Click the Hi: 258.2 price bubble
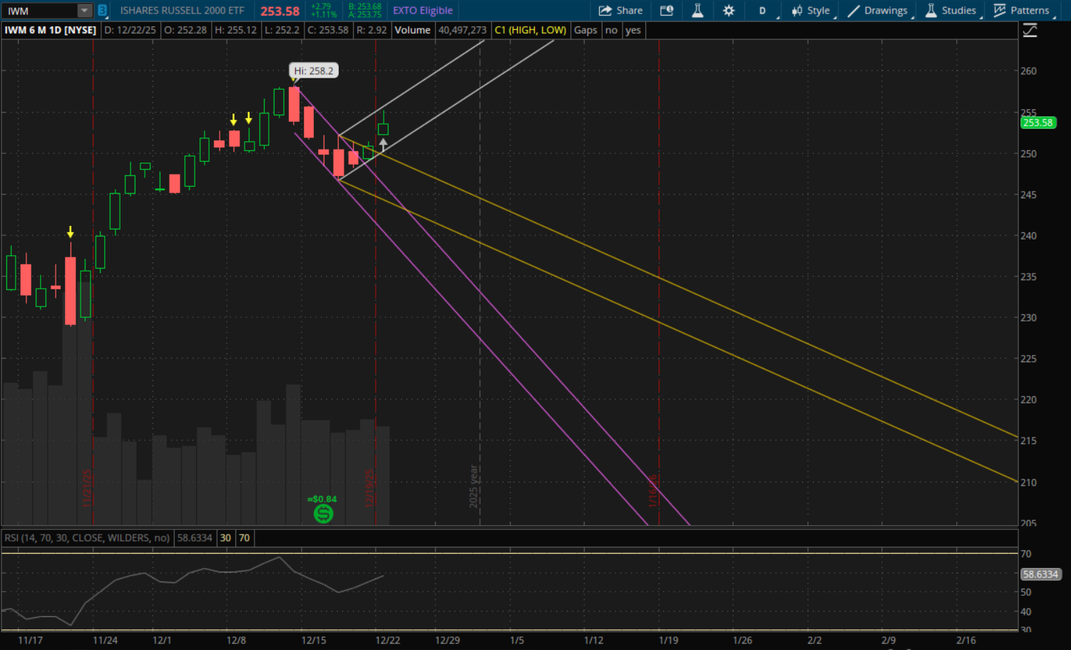Viewport: 1071px width, 650px height. [313, 71]
